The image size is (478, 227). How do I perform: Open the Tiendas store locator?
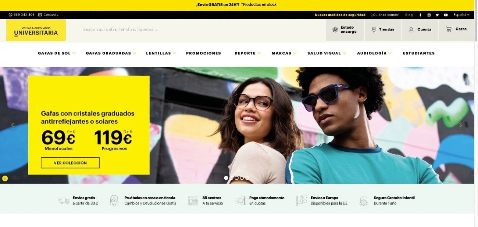383,30
